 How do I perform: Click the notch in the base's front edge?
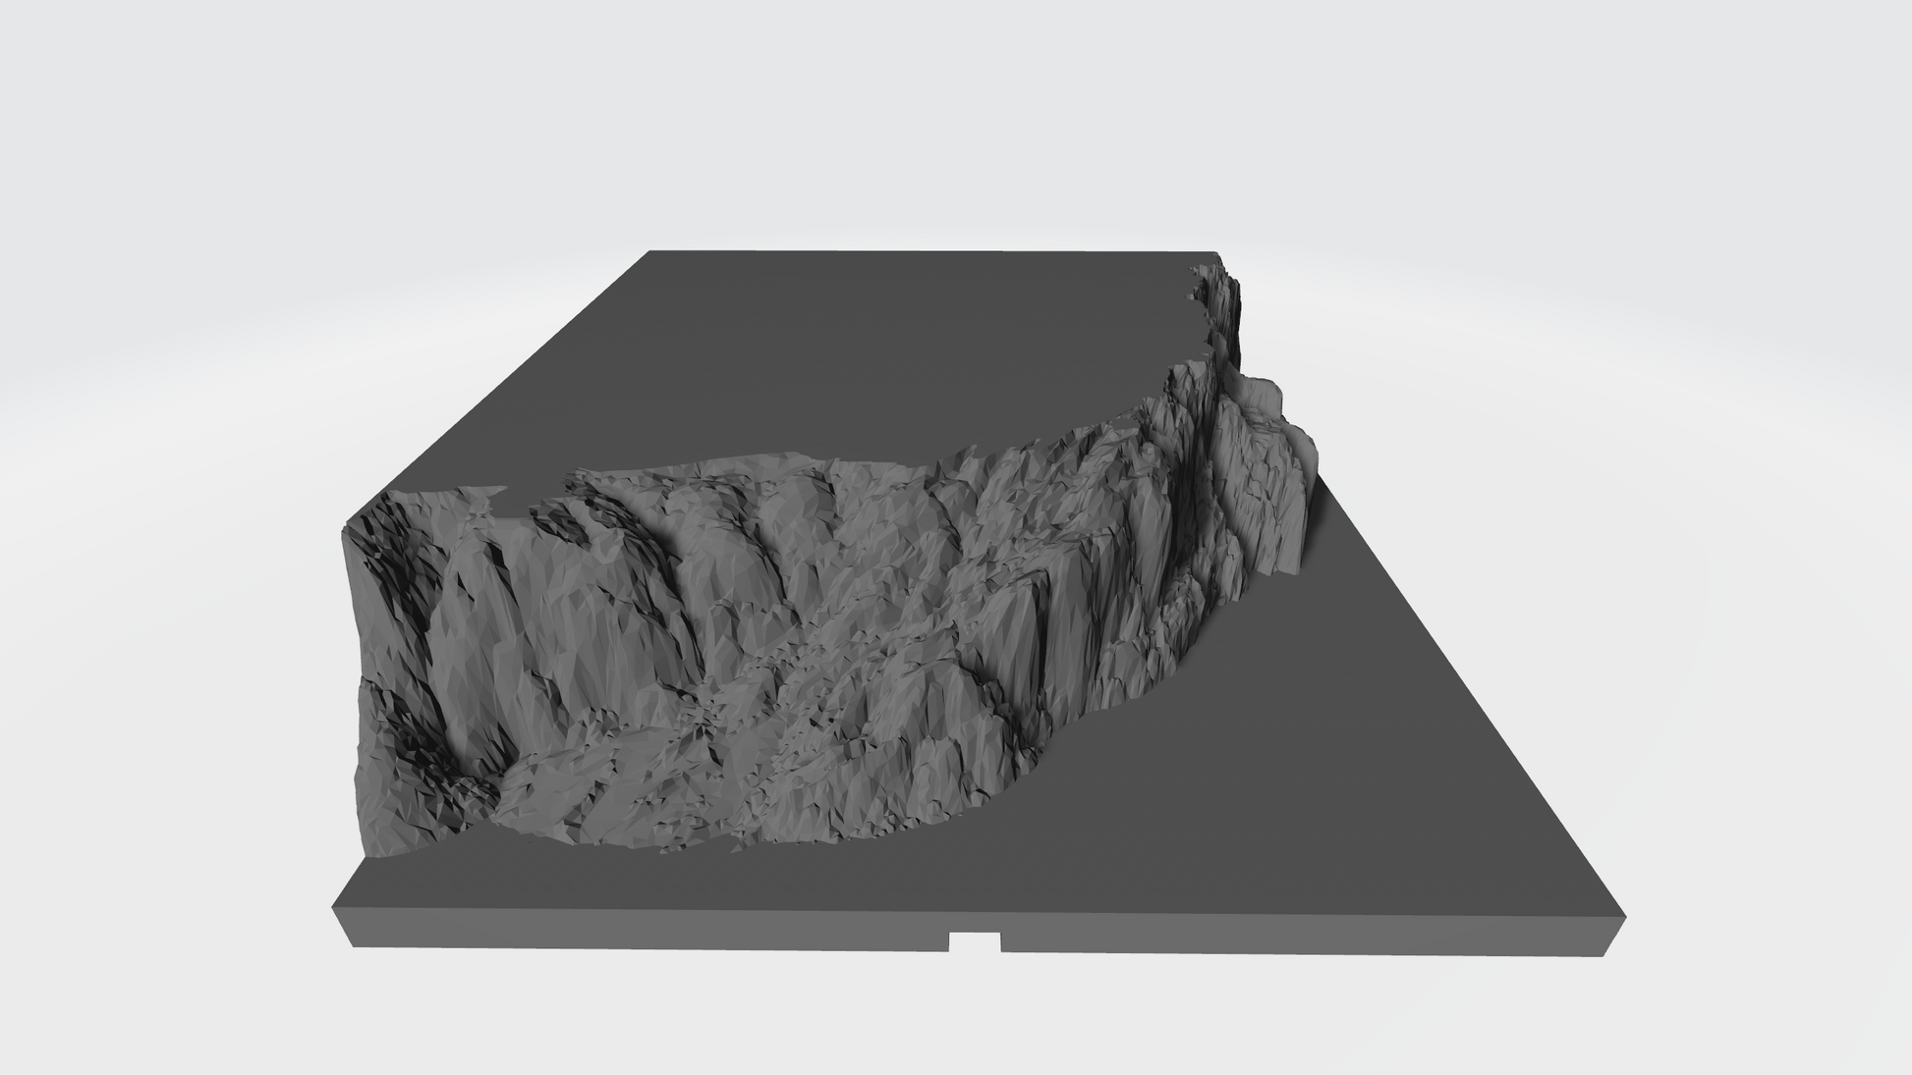click(975, 941)
